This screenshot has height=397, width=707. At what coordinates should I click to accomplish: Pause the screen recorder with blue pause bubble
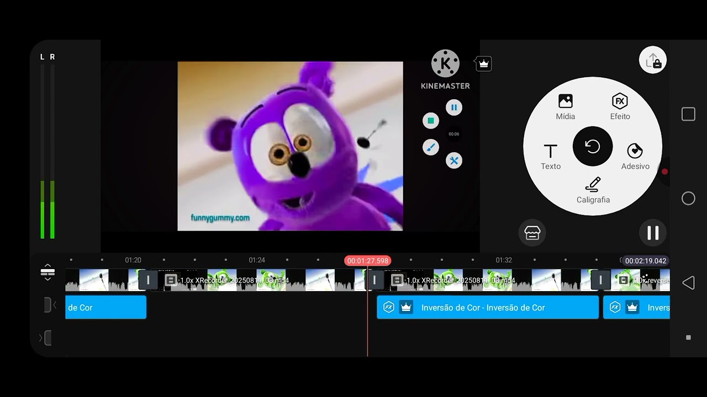coord(454,108)
